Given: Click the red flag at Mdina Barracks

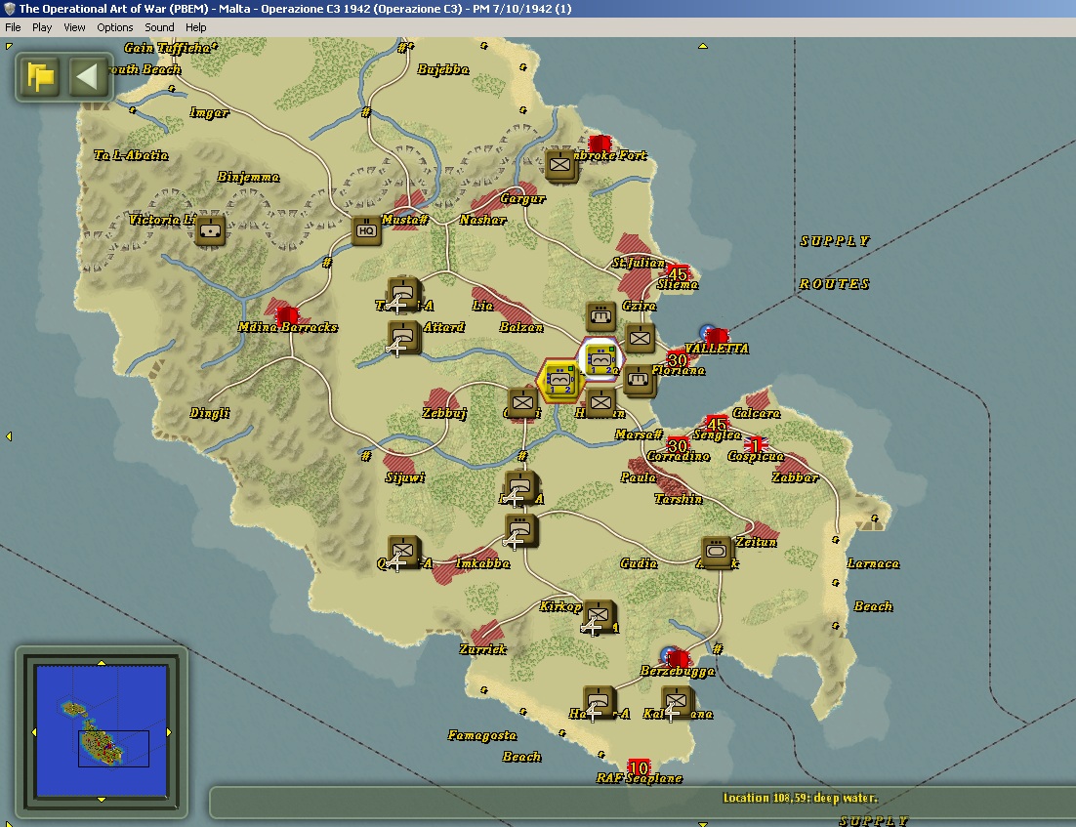Looking at the screenshot, I should click(x=287, y=316).
